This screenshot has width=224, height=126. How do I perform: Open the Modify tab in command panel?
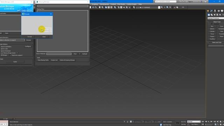(211, 11)
